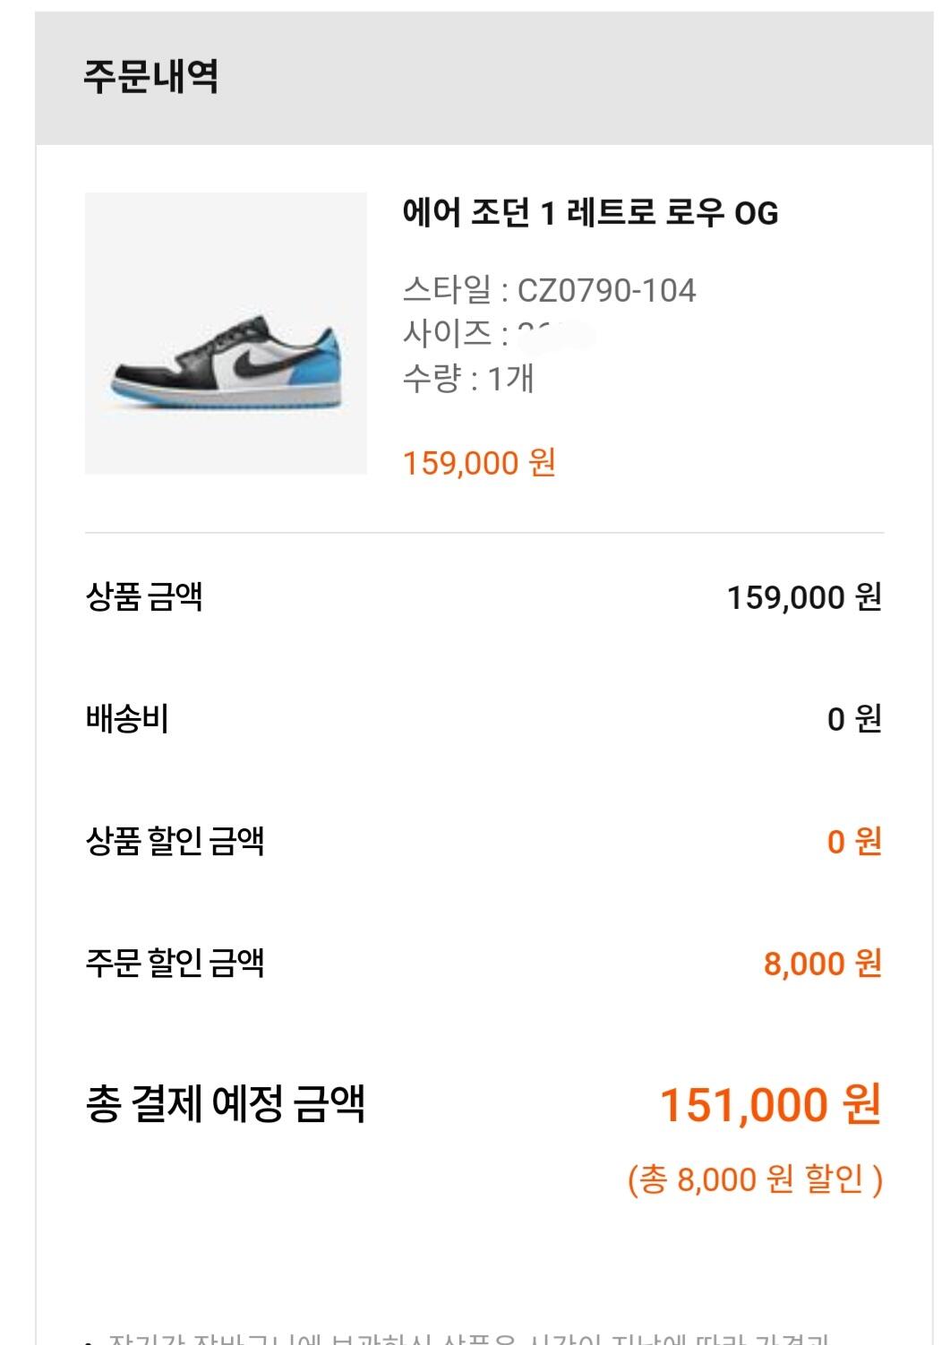This screenshot has height=1345, width=942.
Task: Select the 총 결제 예정 금액 label
Action: point(225,1103)
